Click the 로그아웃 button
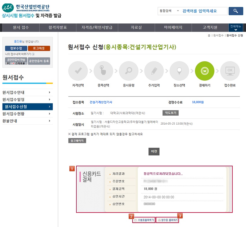The height and width of the screenshot is (227, 246). pos(39,48)
